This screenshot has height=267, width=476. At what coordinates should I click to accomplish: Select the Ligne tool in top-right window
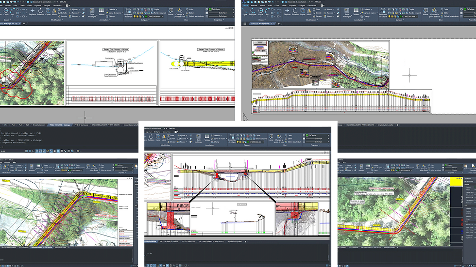click(245, 12)
